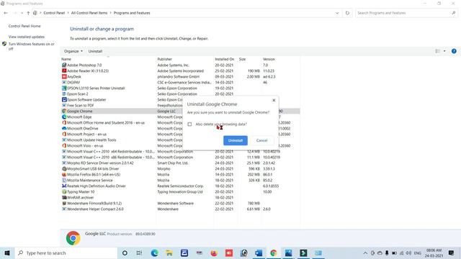This screenshot has width=461, height=259.
Task: Open the Windows Start menu
Action: 7,253
